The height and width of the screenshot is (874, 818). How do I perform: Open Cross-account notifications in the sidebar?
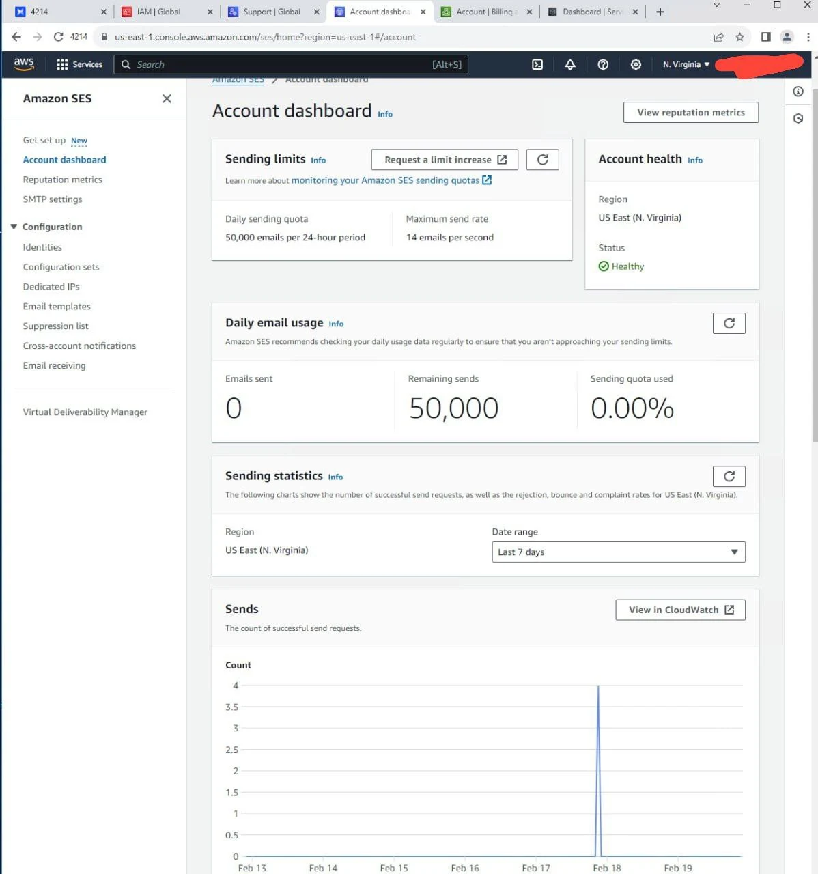coord(79,346)
